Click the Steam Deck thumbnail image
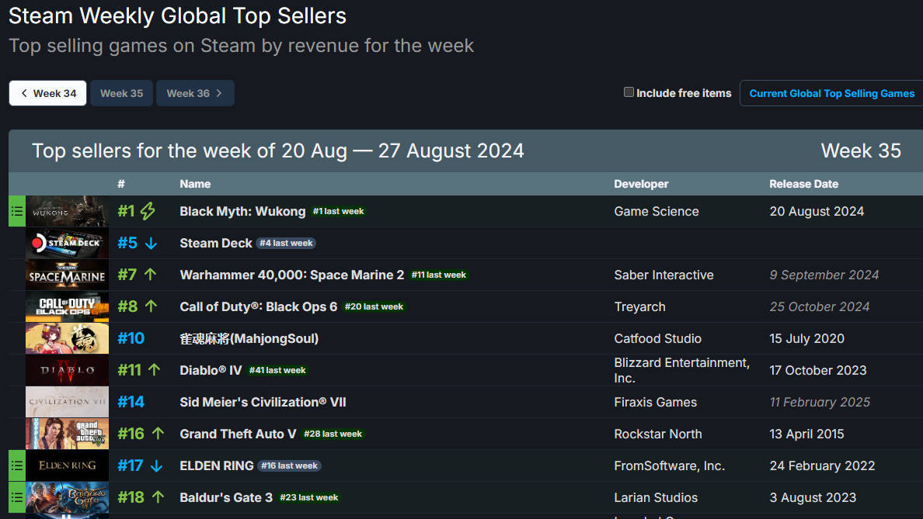This screenshot has width=923, height=519. (67, 244)
